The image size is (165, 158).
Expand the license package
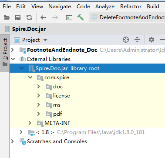(39, 96)
